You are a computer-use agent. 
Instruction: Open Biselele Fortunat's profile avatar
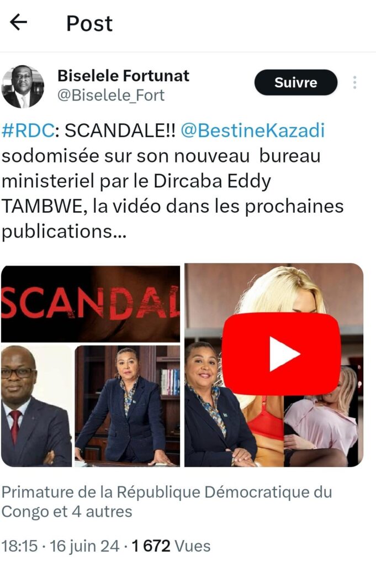[23, 87]
